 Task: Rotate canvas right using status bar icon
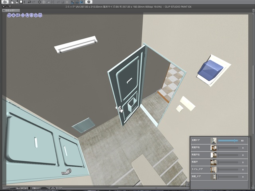click(55, 188)
